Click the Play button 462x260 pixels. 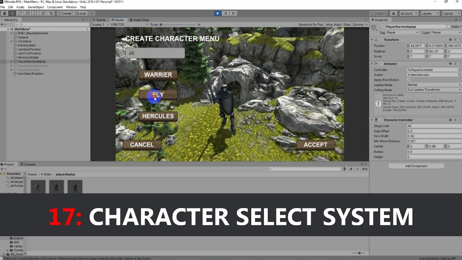(218, 13)
